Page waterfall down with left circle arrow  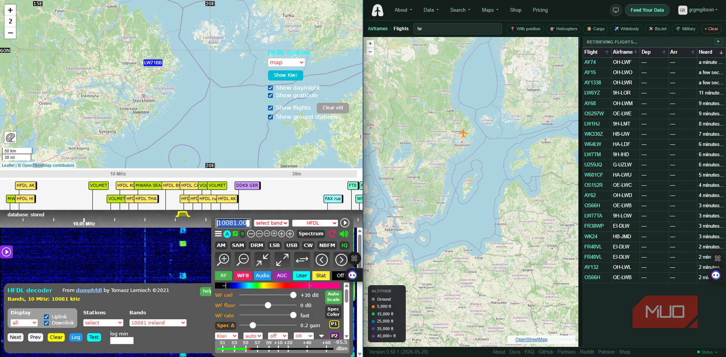coord(322,260)
